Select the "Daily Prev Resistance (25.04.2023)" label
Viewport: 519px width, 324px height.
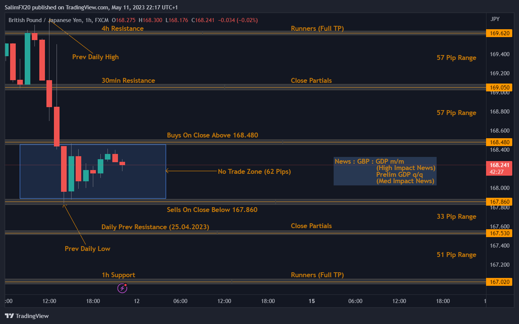point(155,227)
